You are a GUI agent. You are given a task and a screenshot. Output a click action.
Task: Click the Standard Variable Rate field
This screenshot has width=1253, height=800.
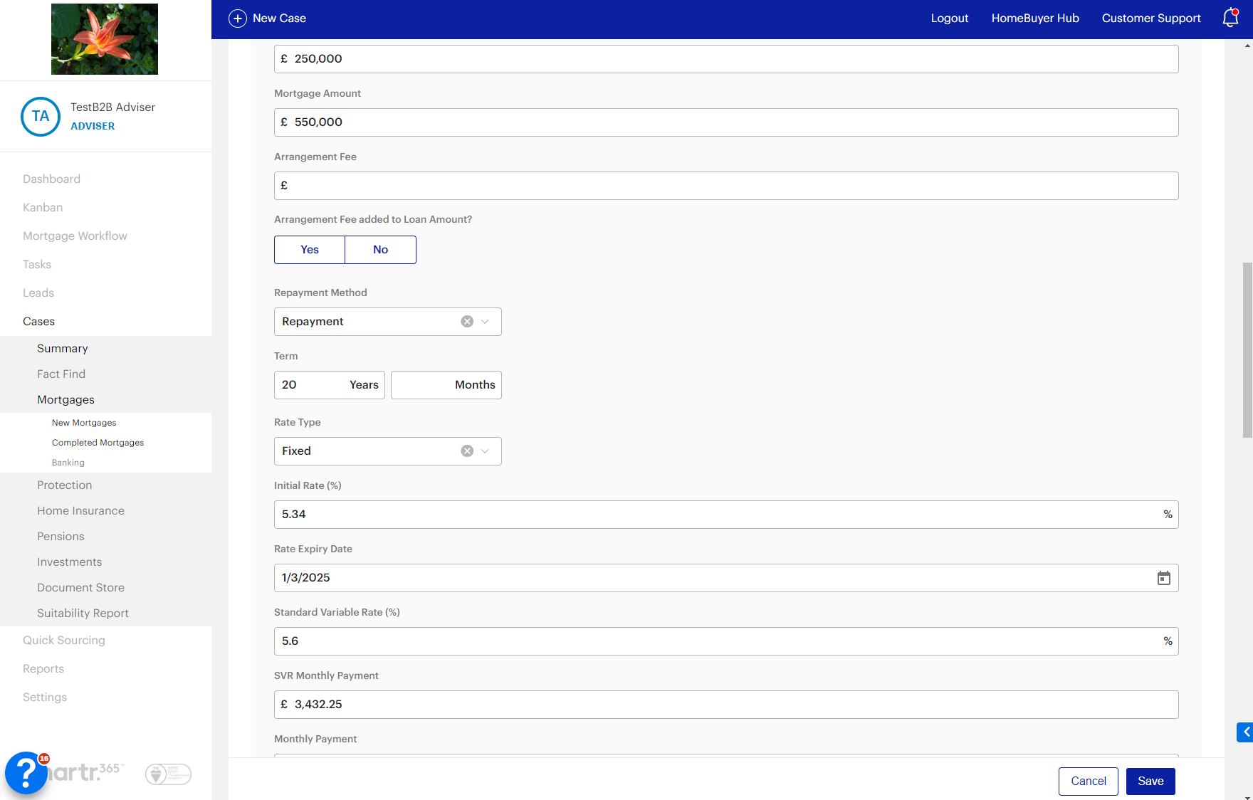point(726,641)
